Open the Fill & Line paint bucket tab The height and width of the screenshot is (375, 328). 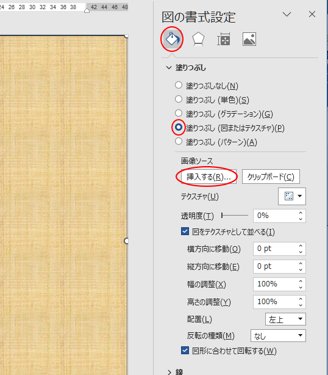172,39
